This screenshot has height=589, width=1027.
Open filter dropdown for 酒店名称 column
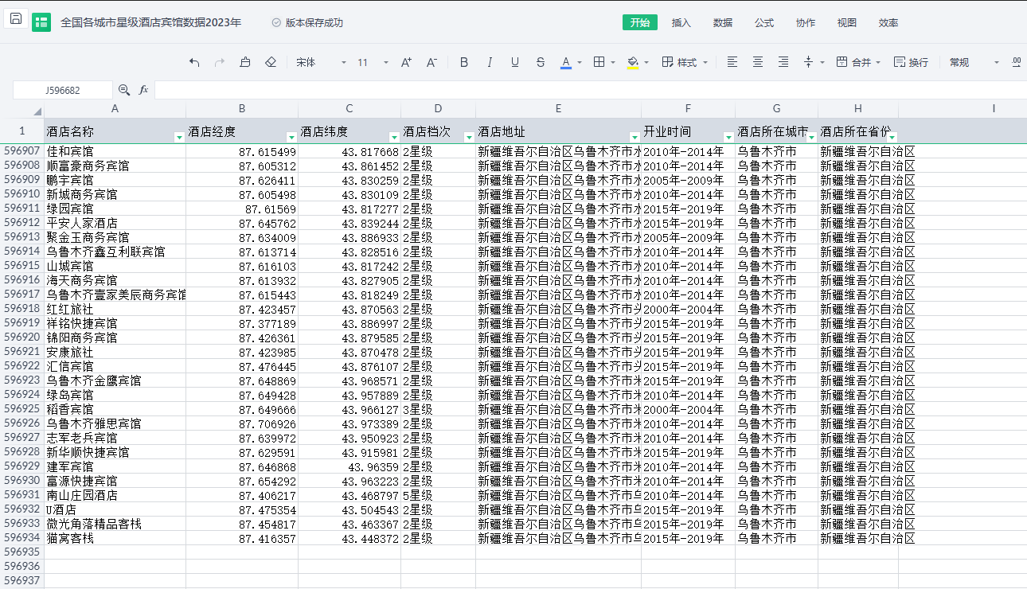tap(179, 137)
